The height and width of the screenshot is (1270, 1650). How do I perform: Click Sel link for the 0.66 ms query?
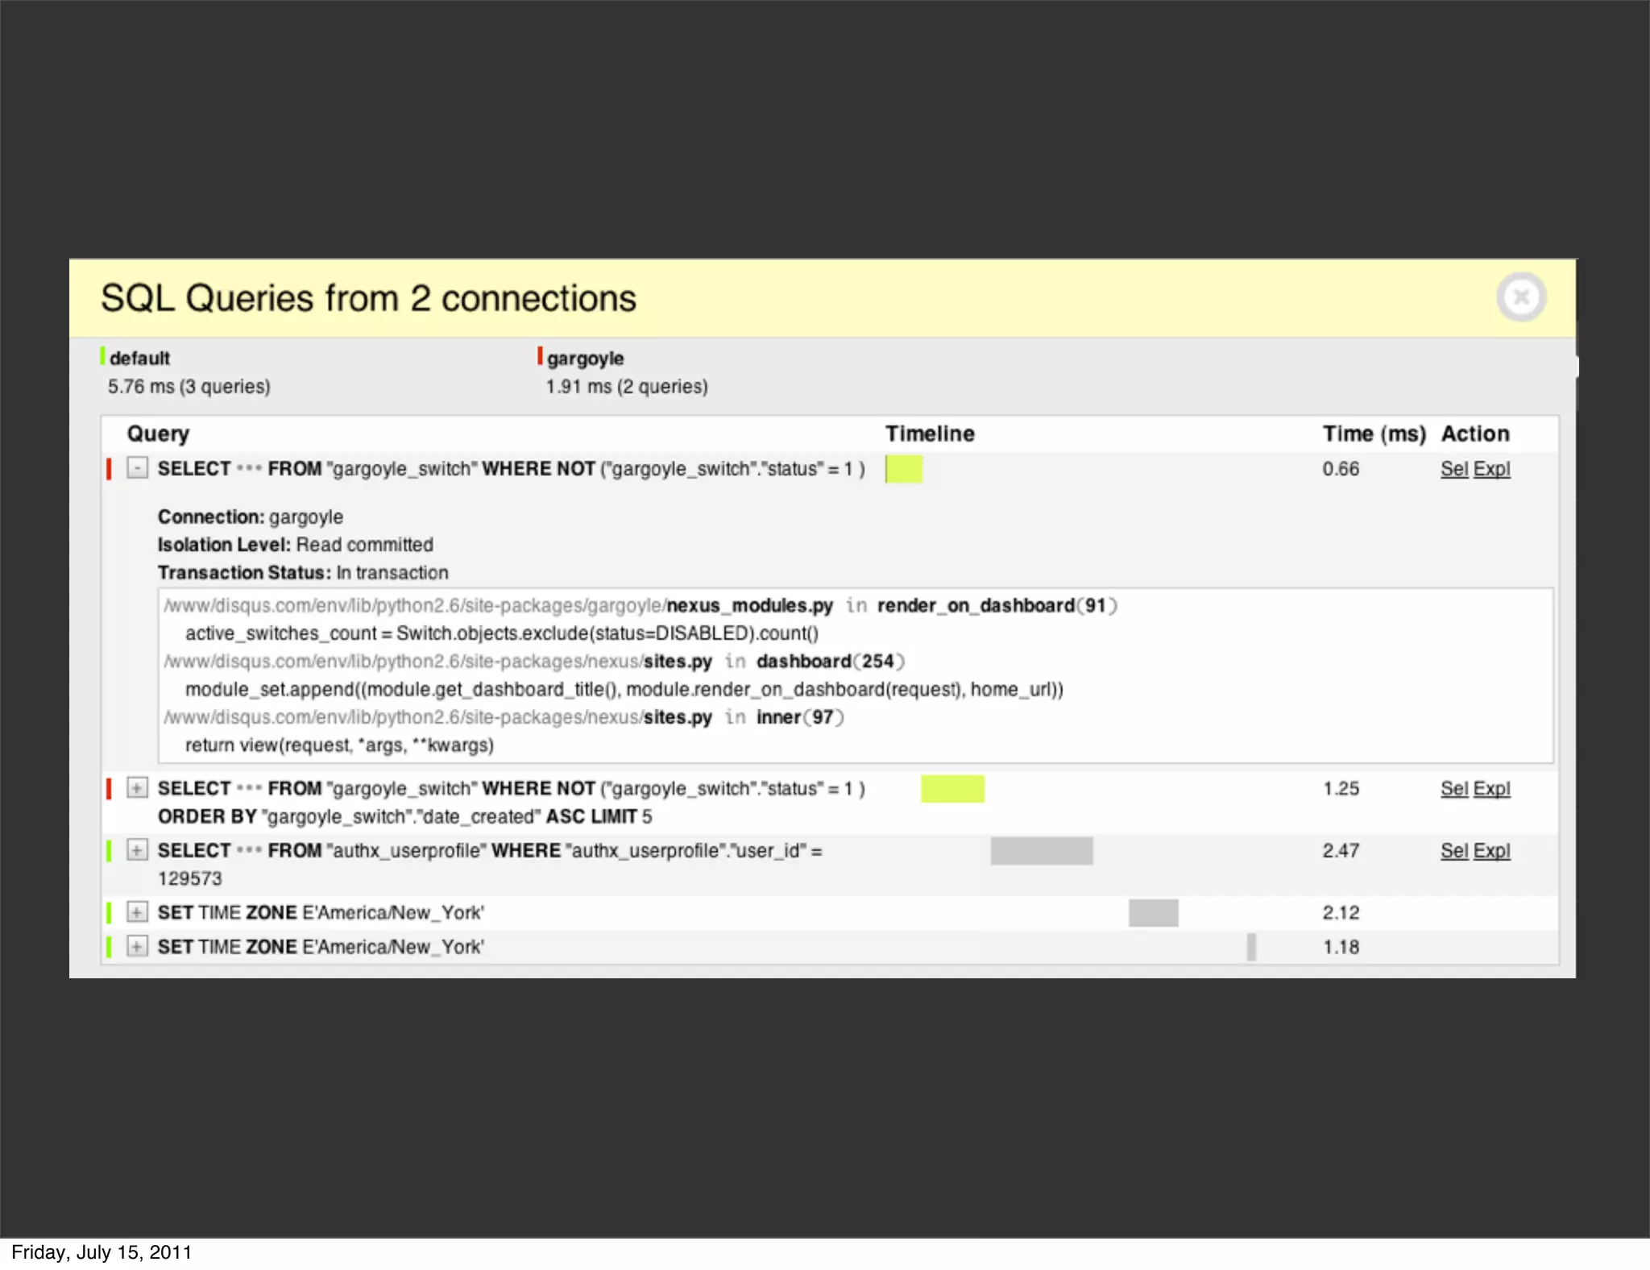pos(1453,469)
